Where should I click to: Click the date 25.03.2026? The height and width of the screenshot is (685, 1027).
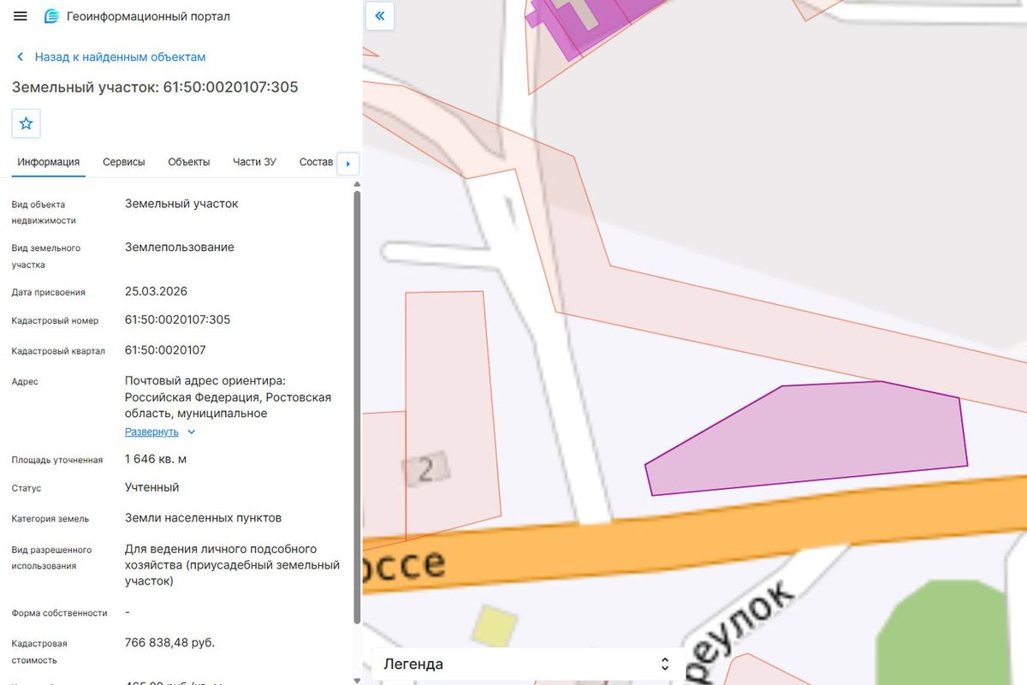pos(156,291)
